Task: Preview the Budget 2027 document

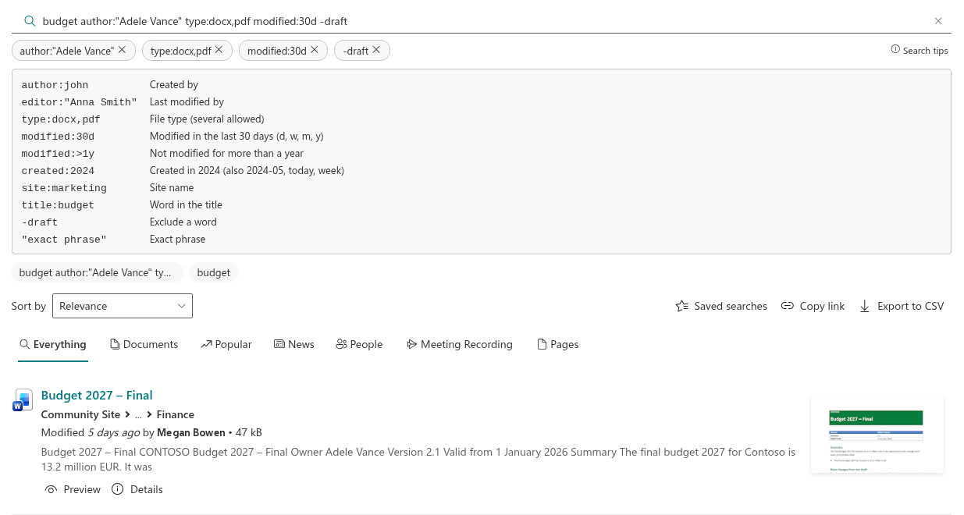Action: click(x=73, y=489)
